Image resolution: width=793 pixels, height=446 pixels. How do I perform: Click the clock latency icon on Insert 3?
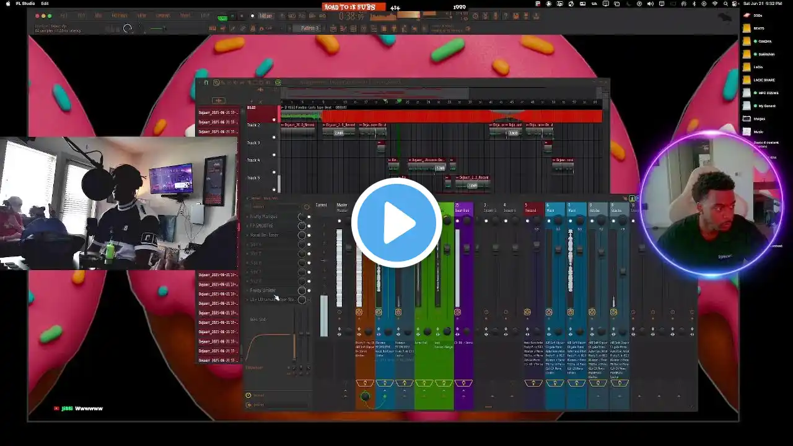[486, 312]
